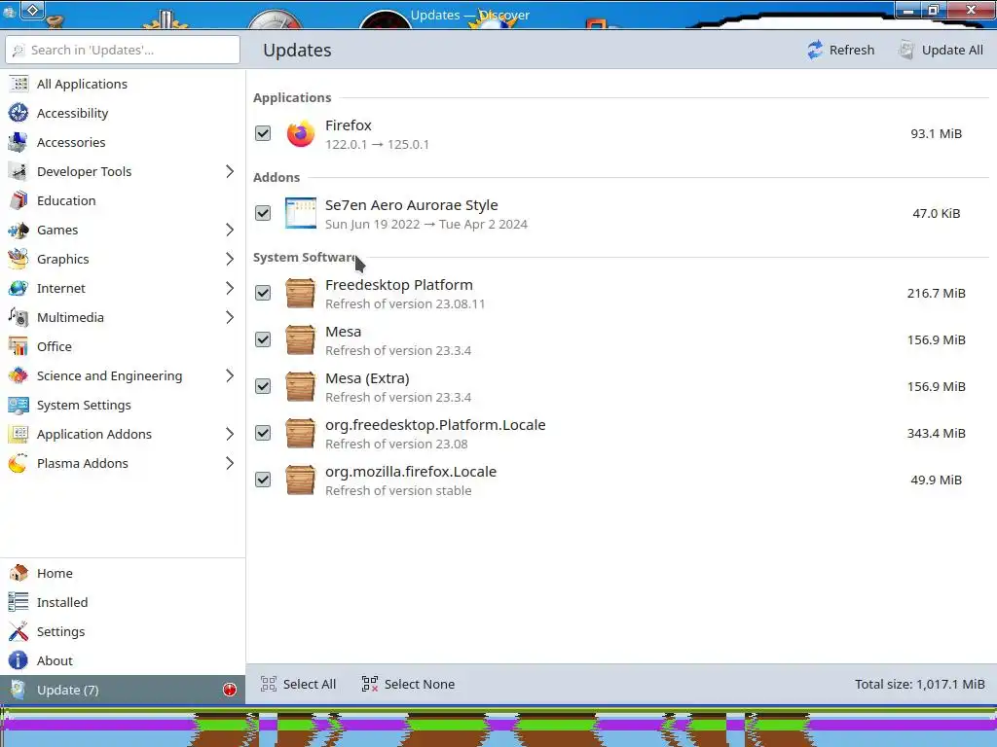Click the Games category icon
Viewport: 997px width, 747px height.
click(18, 230)
